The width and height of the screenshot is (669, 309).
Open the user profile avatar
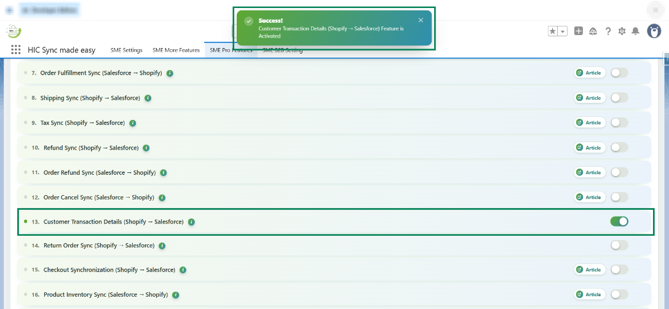click(654, 31)
